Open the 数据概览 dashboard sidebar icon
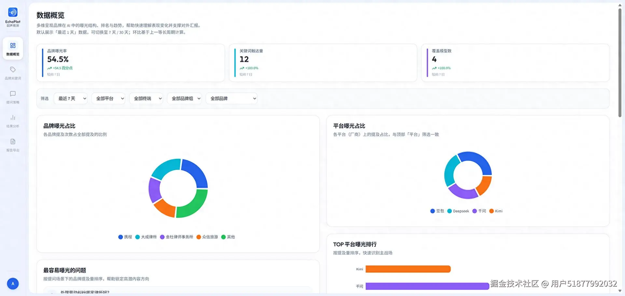This screenshot has width=625, height=296. click(x=13, y=45)
